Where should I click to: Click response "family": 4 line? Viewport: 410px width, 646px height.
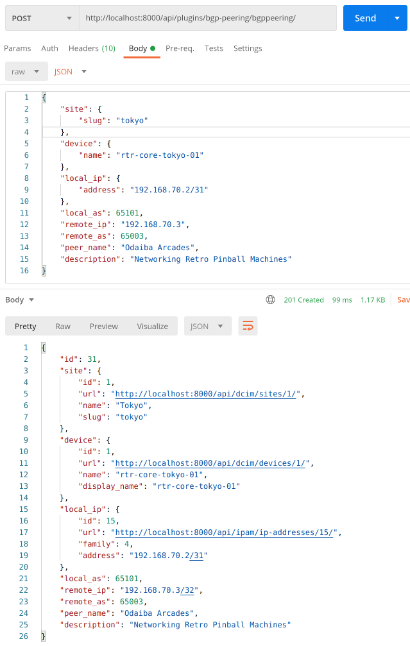[106, 544]
